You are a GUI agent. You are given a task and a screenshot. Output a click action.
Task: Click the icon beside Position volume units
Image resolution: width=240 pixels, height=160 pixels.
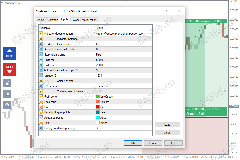pos(41,44)
